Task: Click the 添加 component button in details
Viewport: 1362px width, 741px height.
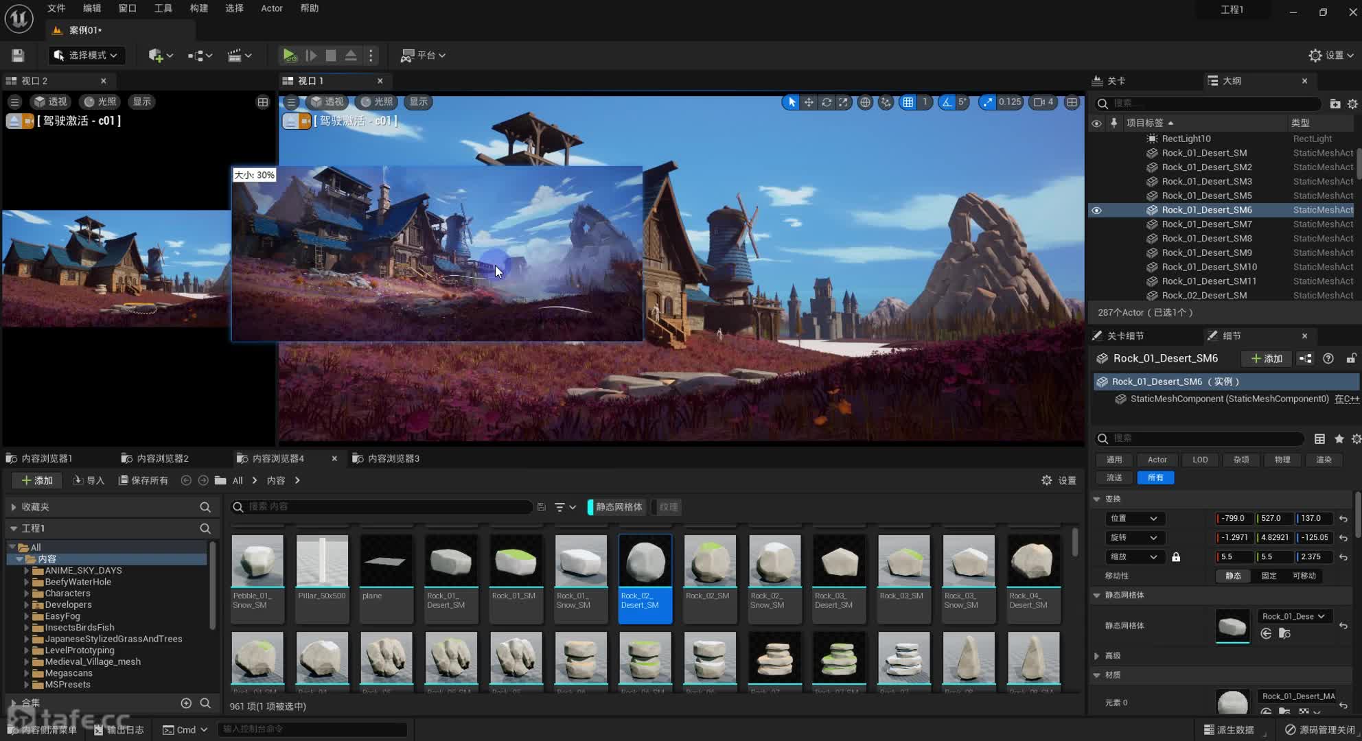Action: coord(1267,358)
